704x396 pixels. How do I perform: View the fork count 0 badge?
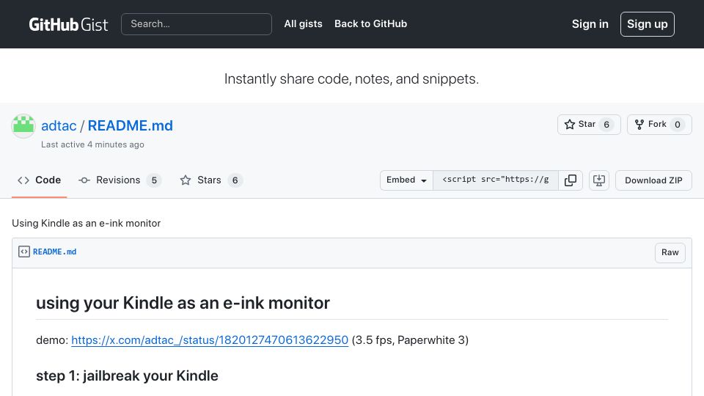(x=678, y=125)
